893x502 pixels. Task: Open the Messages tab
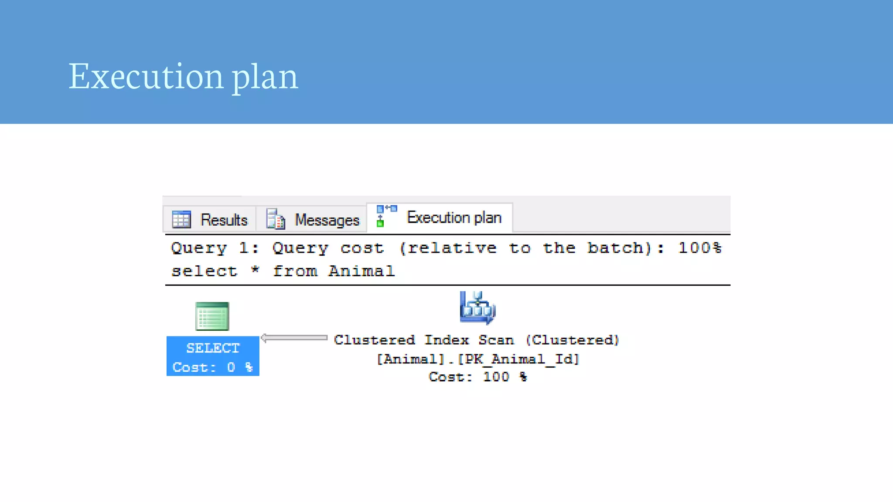tap(312, 219)
